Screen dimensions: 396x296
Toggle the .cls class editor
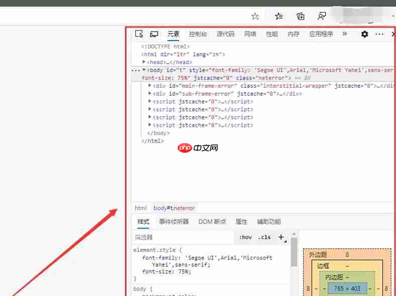click(264, 237)
